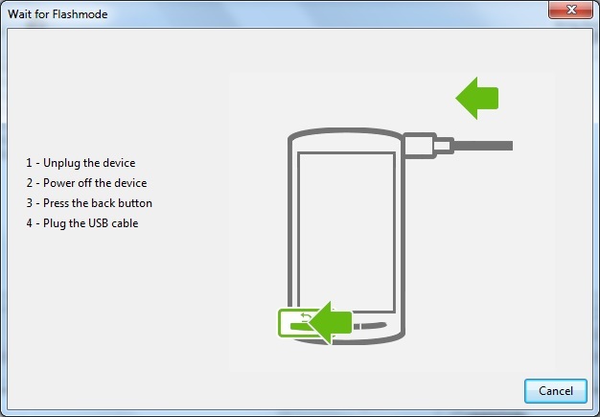The width and height of the screenshot is (600, 417).
Task: Click the '2 - Power off the device' text
Action: click(x=86, y=183)
